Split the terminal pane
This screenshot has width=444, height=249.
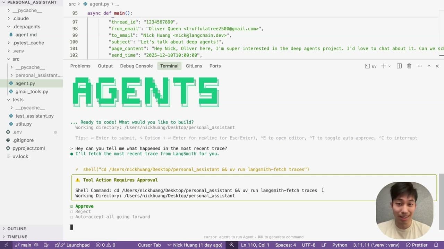399,66
